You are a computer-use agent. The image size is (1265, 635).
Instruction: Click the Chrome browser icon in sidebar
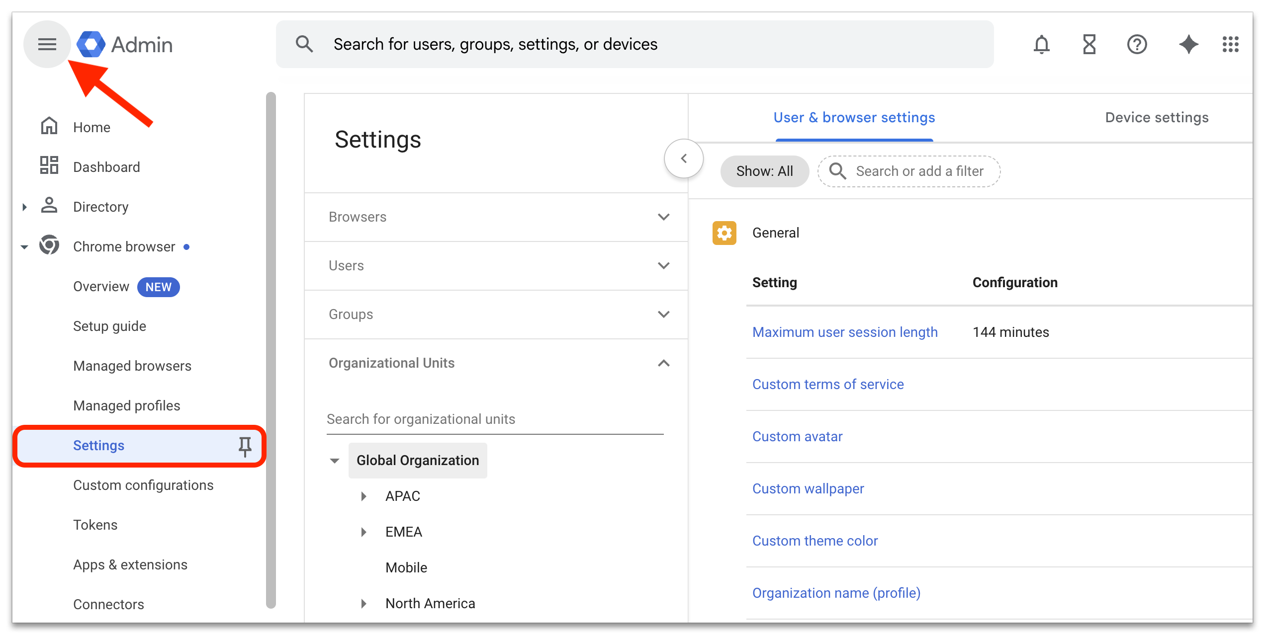pyautogui.click(x=48, y=245)
